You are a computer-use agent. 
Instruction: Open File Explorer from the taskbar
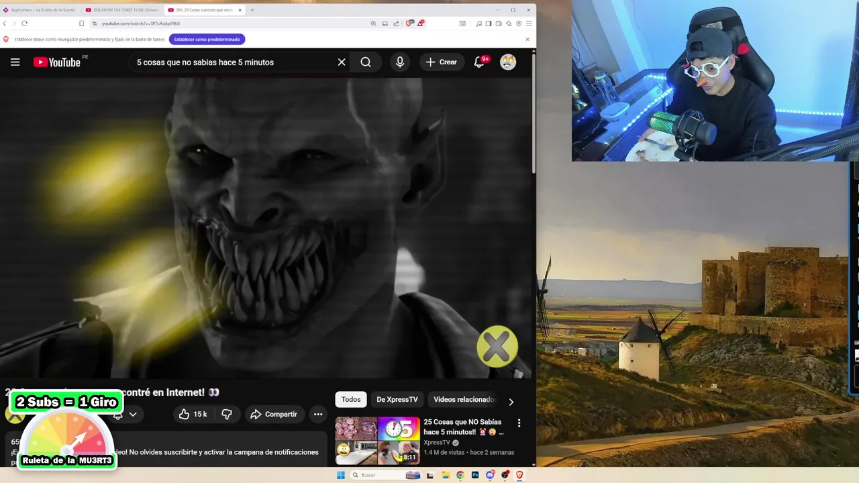[x=446, y=475]
